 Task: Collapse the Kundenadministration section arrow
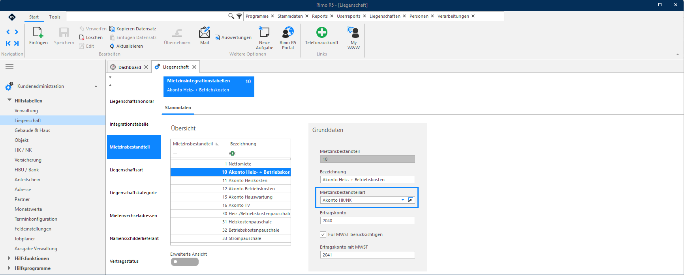96,86
